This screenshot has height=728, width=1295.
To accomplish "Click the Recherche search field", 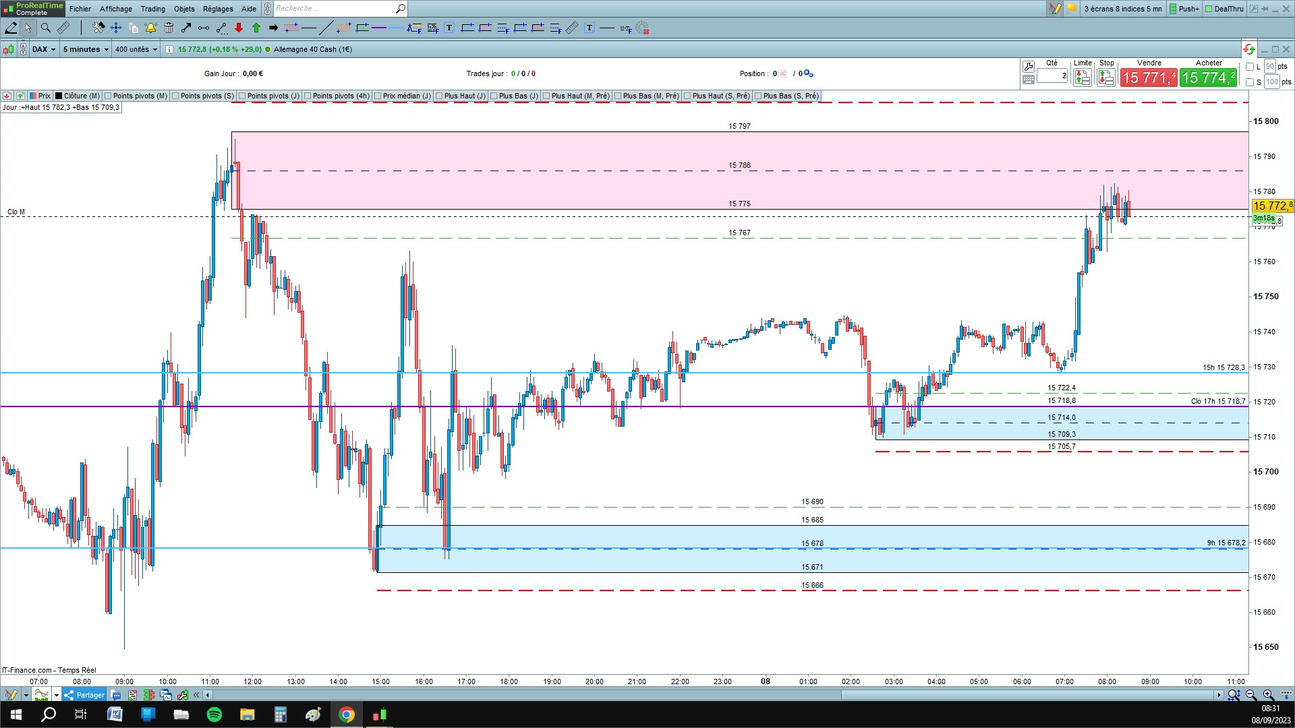I will pos(334,9).
